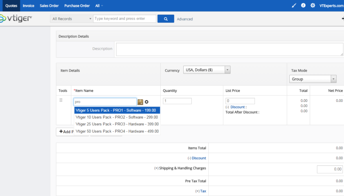Click the 'Net Price' column header

336,91
